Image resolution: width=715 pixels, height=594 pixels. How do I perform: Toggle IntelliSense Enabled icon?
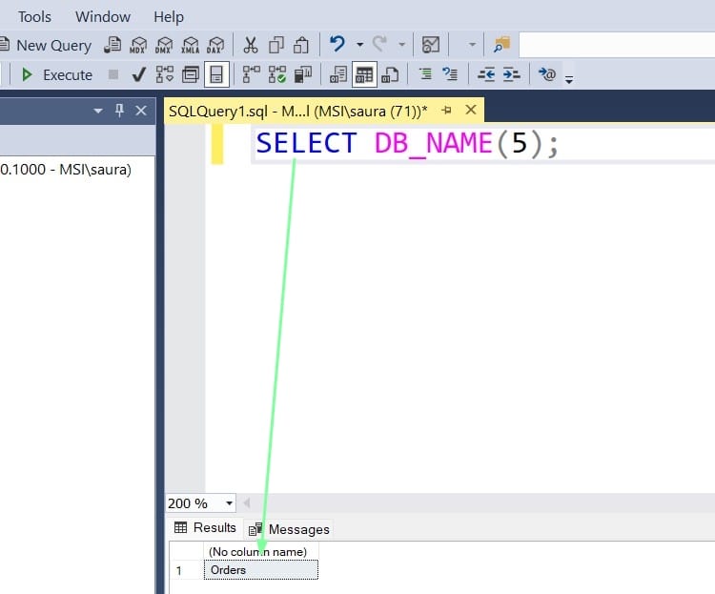coord(216,74)
